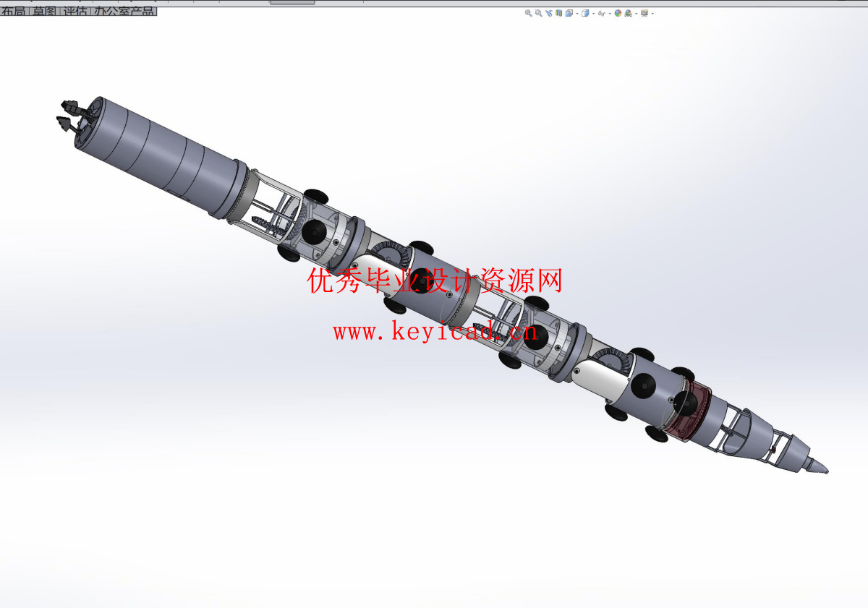Click the Display Style shaded cube icon
Image resolution: width=868 pixels, height=608 pixels.
pyautogui.click(x=585, y=13)
